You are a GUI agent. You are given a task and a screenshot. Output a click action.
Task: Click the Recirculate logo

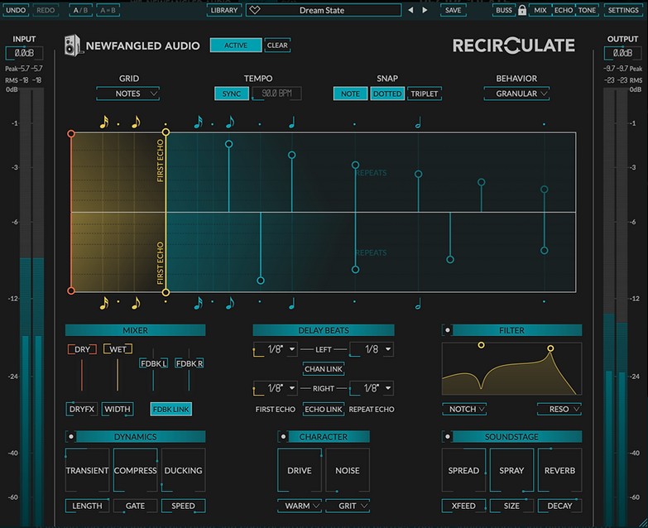click(x=514, y=45)
